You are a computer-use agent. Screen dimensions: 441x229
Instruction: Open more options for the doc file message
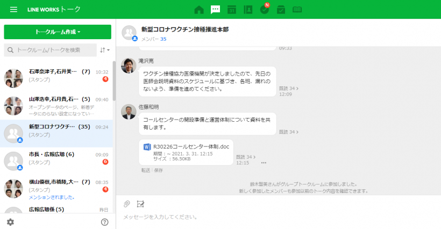(x=264, y=162)
